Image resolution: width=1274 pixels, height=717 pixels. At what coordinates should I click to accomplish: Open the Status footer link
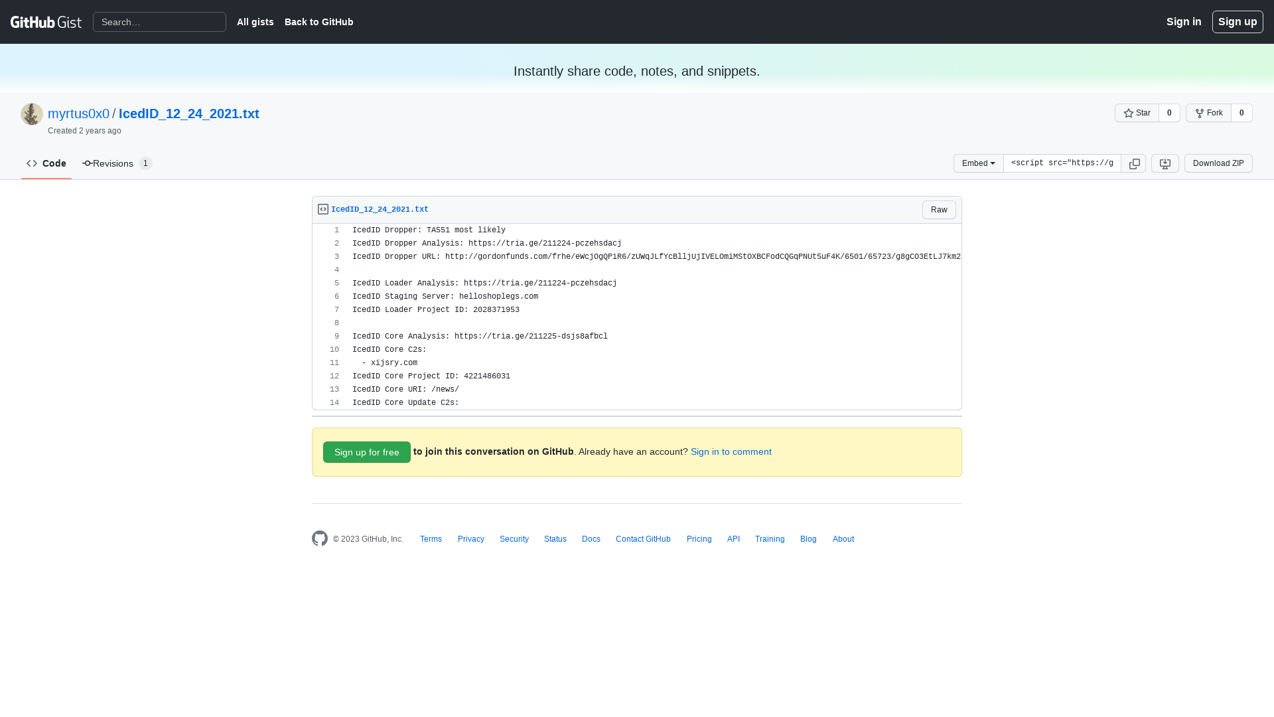pos(555,539)
